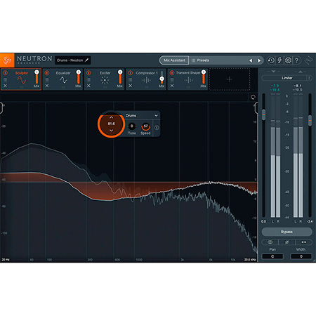Click the pencil icon beside the instance name
Screen dimensions: 316x316
pyautogui.click(x=87, y=60)
